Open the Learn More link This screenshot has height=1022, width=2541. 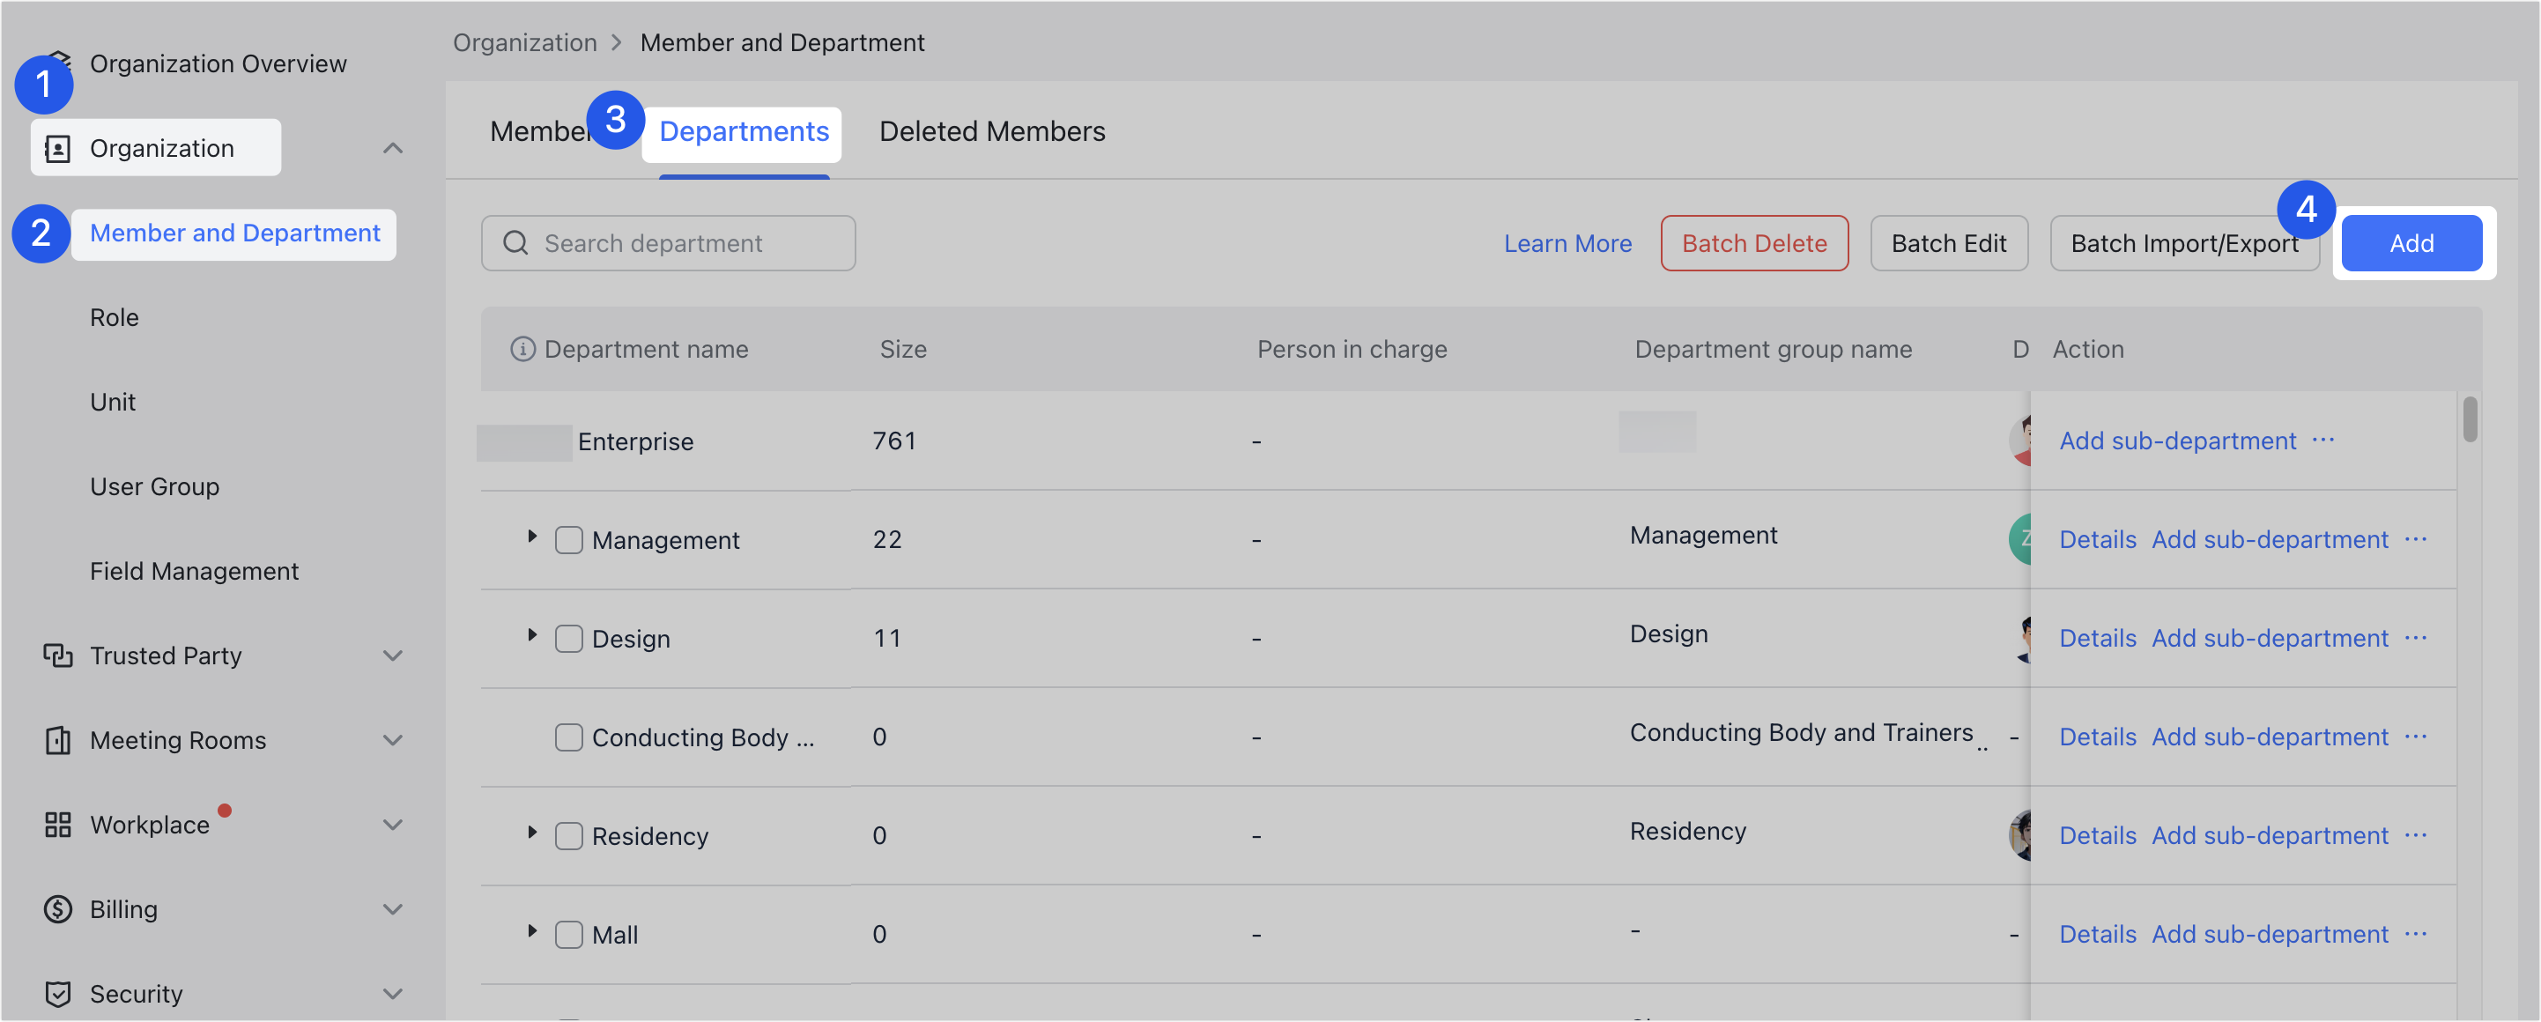click(x=1567, y=242)
